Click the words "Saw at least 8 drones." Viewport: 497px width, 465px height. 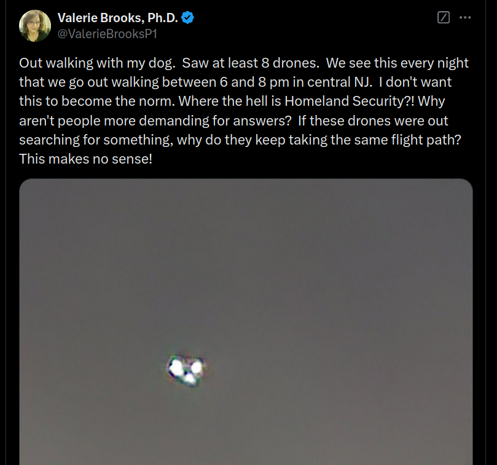[x=251, y=63]
